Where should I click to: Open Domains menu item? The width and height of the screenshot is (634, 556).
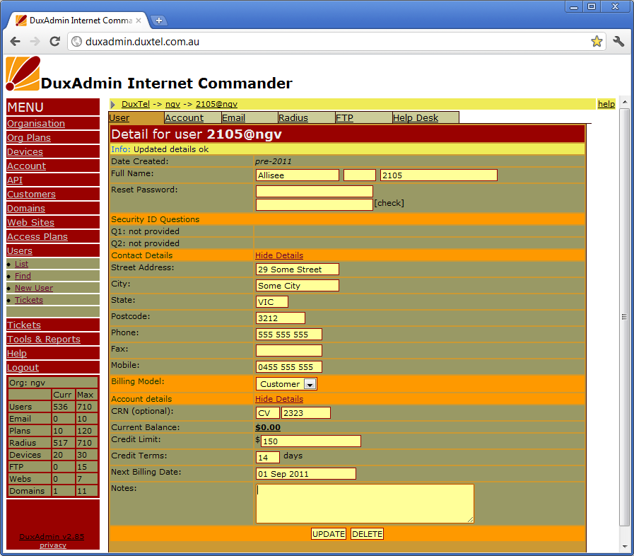[x=26, y=209]
